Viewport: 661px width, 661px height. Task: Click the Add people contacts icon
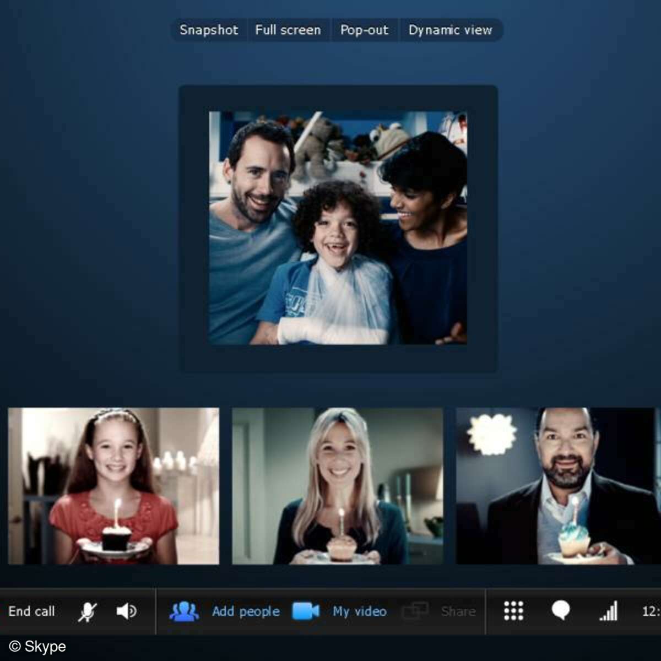(185, 611)
